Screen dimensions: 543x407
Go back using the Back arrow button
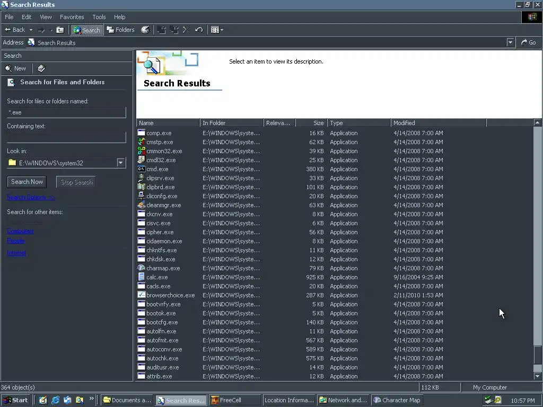(14, 30)
